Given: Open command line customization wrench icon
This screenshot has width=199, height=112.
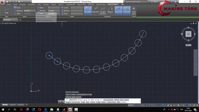Looking at the screenshot, I should tap(63, 102).
